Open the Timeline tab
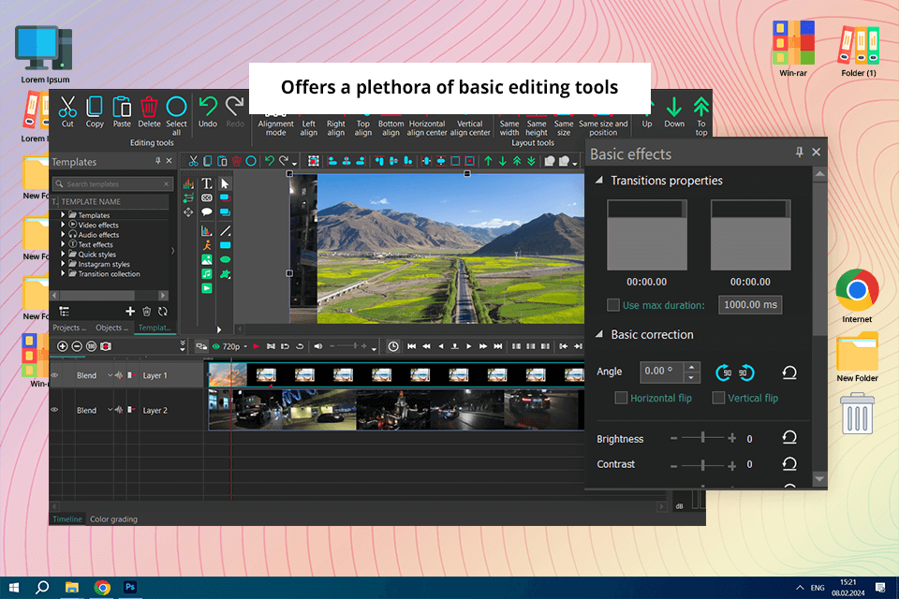The height and width of the screenshot is (599, 899). point(67,519)
